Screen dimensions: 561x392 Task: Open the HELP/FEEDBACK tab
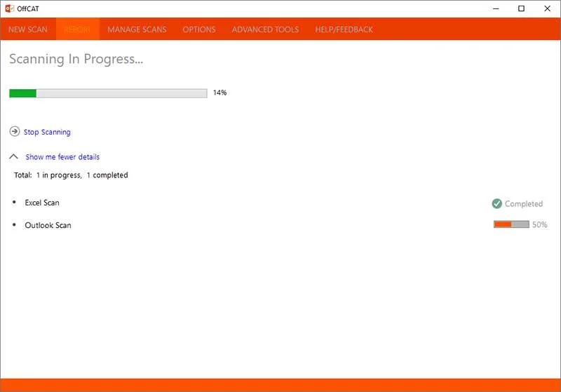pos(344,29)
